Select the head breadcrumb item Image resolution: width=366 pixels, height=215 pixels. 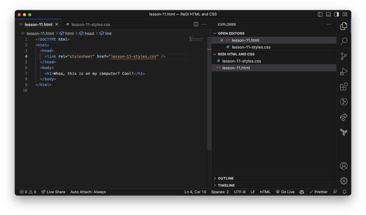point(87,33)
